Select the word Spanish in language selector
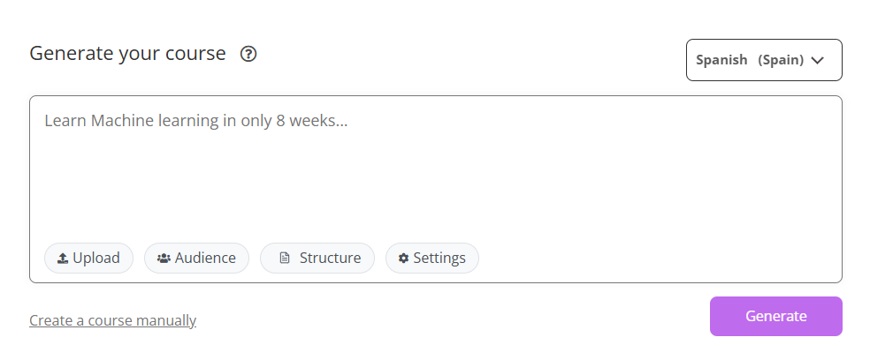 (721, 60)
